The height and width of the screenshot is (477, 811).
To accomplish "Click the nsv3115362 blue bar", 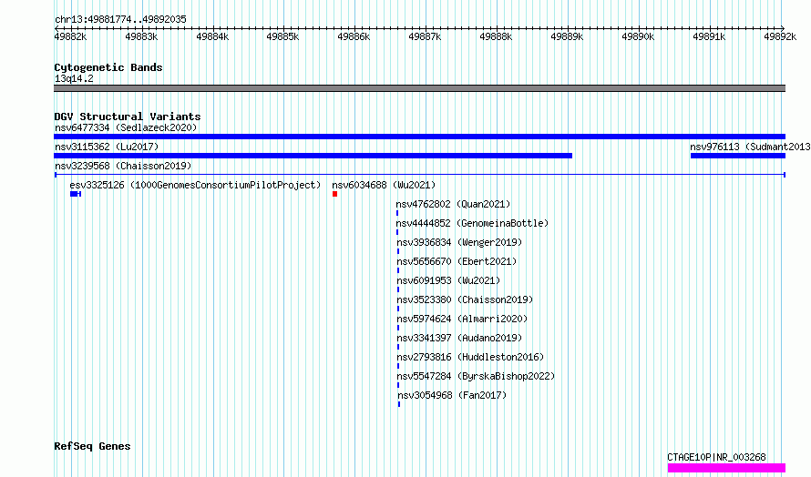I will point(313,156).
